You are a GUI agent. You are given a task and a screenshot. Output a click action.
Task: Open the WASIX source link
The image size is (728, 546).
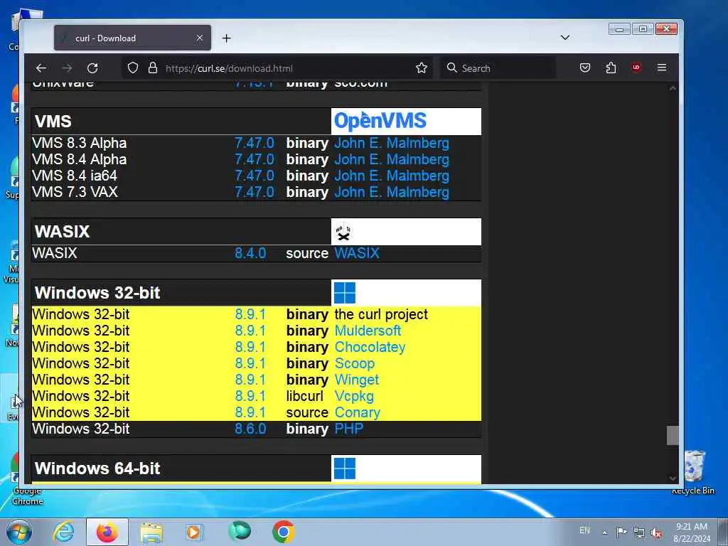(x=357, y=253)
